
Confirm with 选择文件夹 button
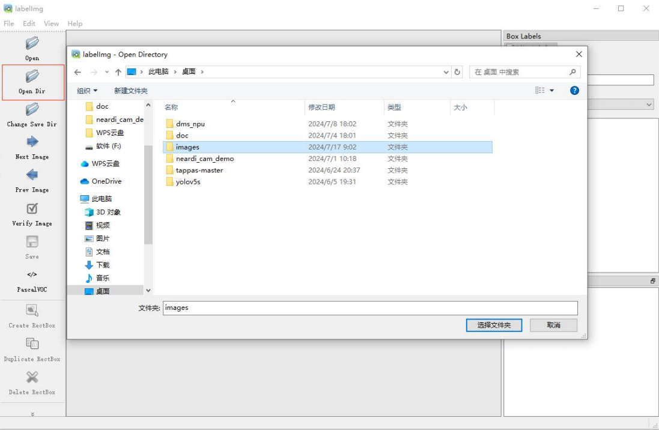coord(494,325)
